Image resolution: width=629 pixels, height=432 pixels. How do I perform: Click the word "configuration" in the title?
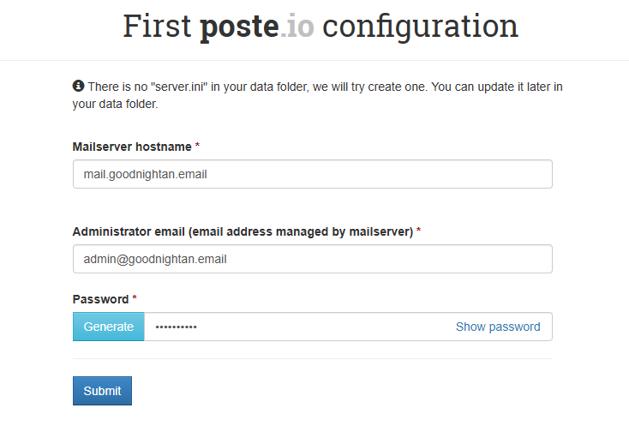(x=420, y=26)
